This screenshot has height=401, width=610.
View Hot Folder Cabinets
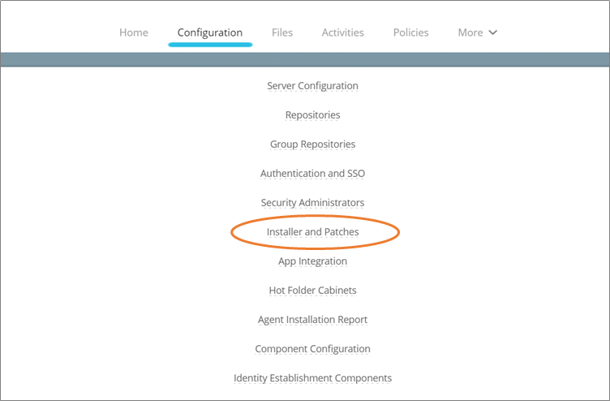click(x=312, y=291)
